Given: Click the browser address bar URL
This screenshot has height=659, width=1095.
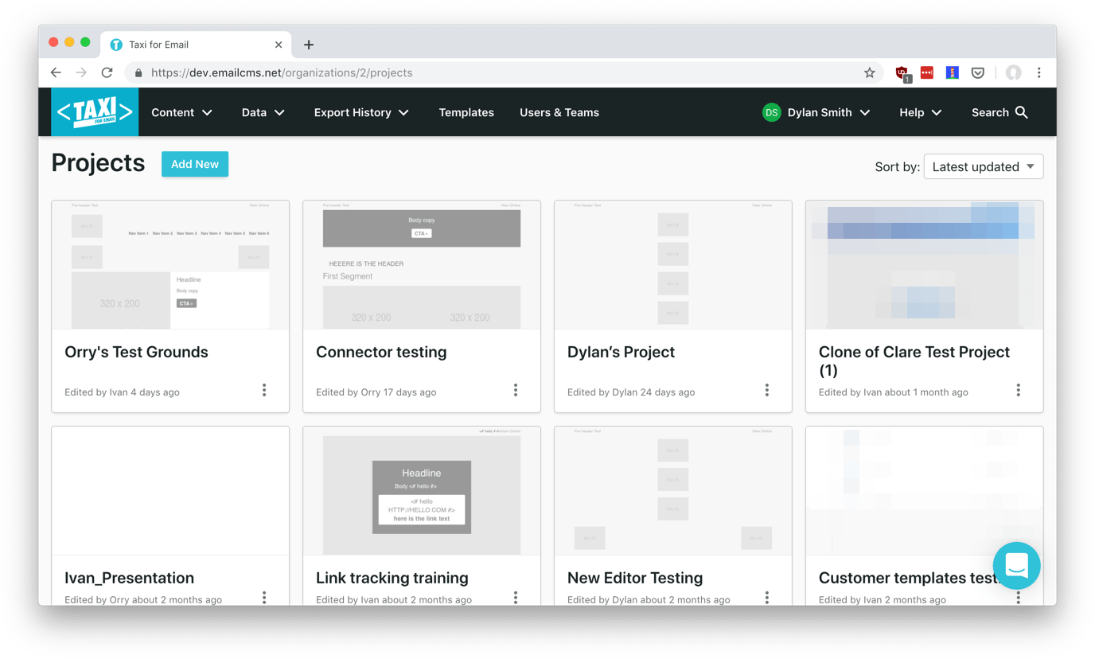Looking at the screenshot, I should pos(282,72).
